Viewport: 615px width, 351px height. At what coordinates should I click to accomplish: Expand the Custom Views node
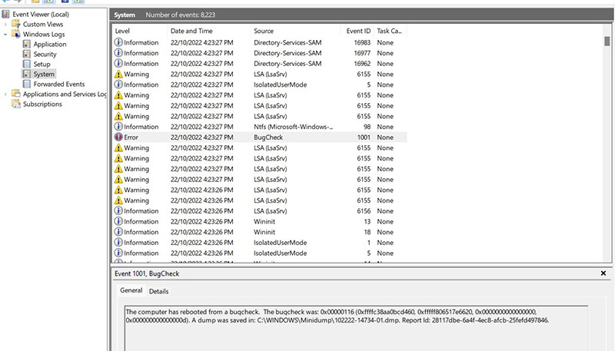pyautogui.click(x=6, y=25)
